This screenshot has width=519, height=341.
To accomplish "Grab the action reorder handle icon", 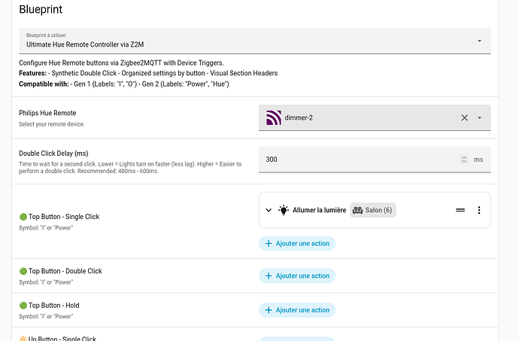I will pos(460,210).
